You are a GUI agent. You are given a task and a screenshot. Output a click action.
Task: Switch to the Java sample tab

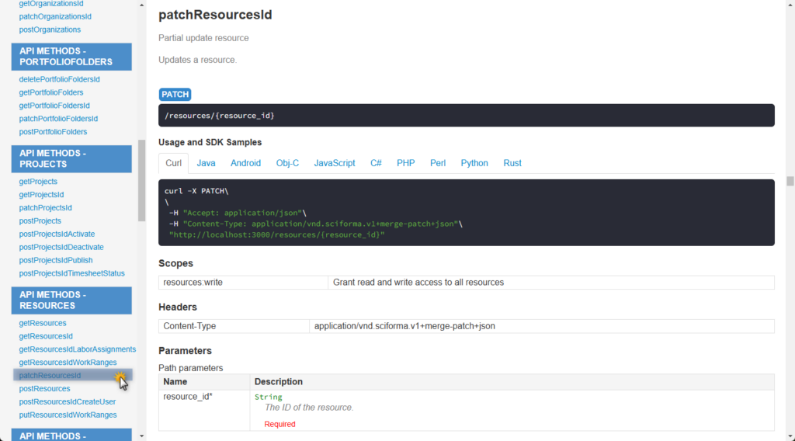206,163
